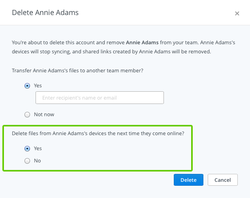Choose the No radio for device files

27,161
